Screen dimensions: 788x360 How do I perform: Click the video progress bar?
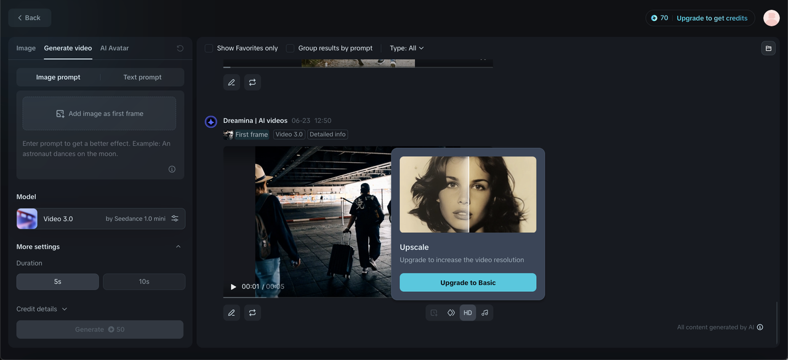pos(307,297)
